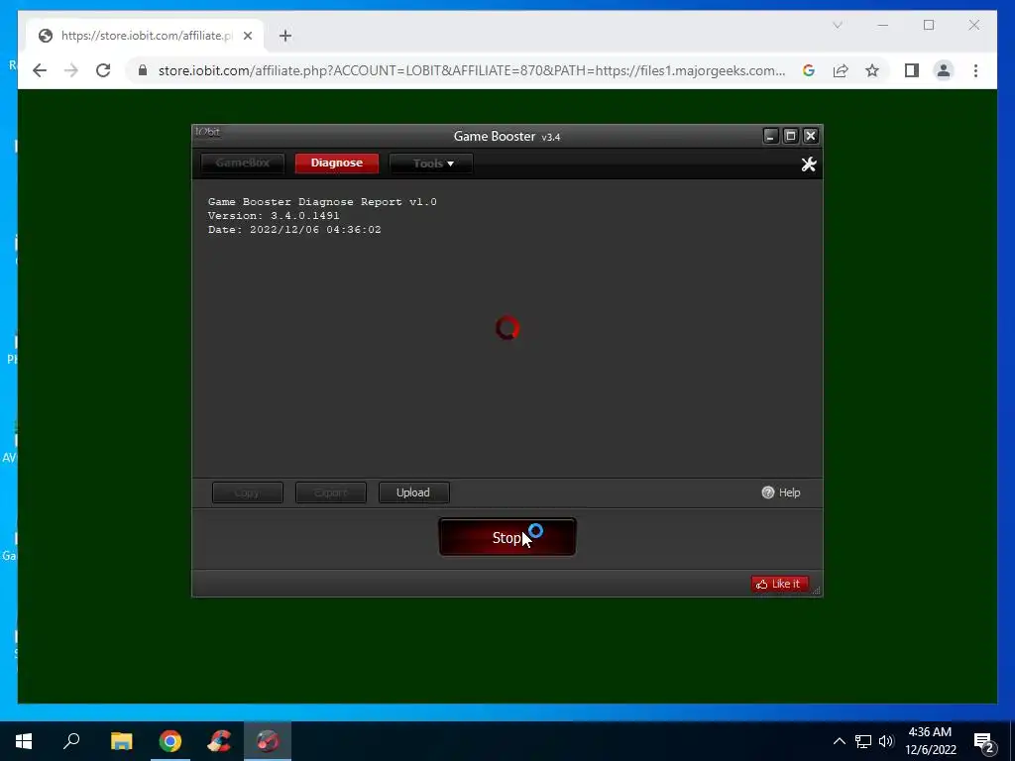Click the IObit logo in title bar

click(x=208, y=132)
